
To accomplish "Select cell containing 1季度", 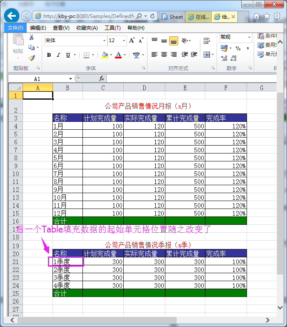I will [x=67, y=262].
